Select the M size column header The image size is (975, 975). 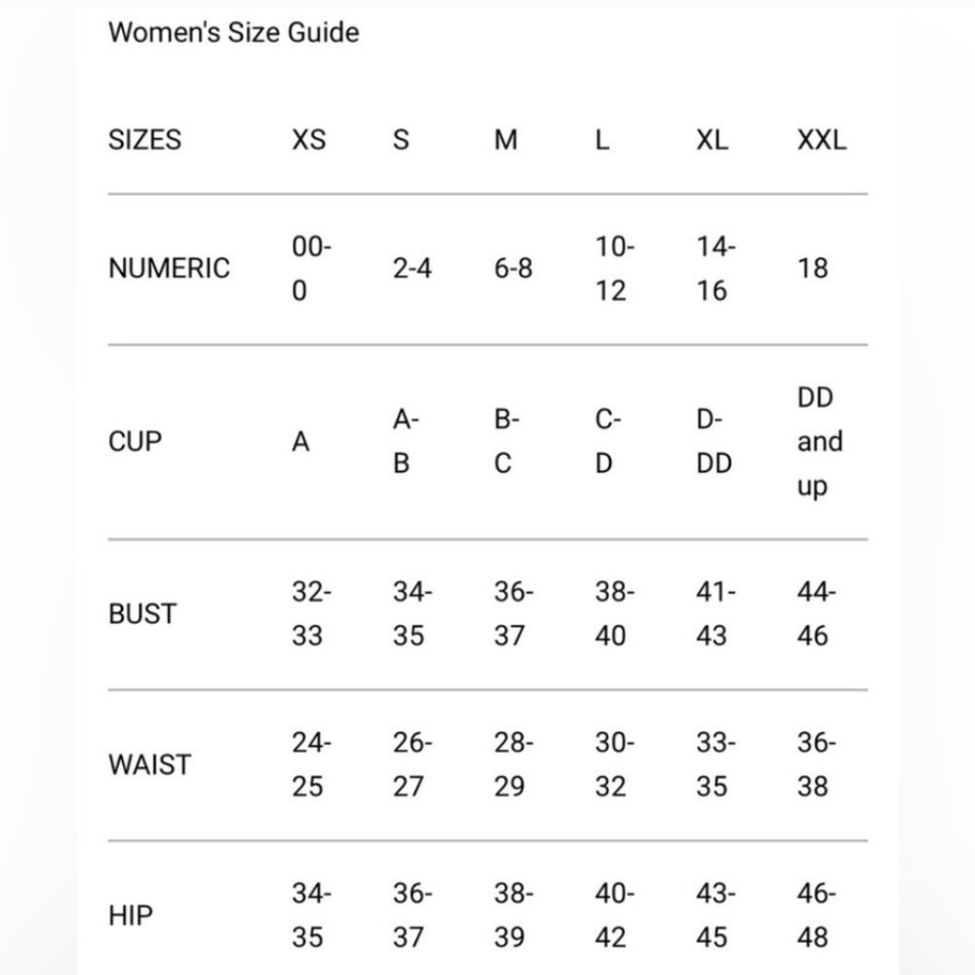[505, 140]
